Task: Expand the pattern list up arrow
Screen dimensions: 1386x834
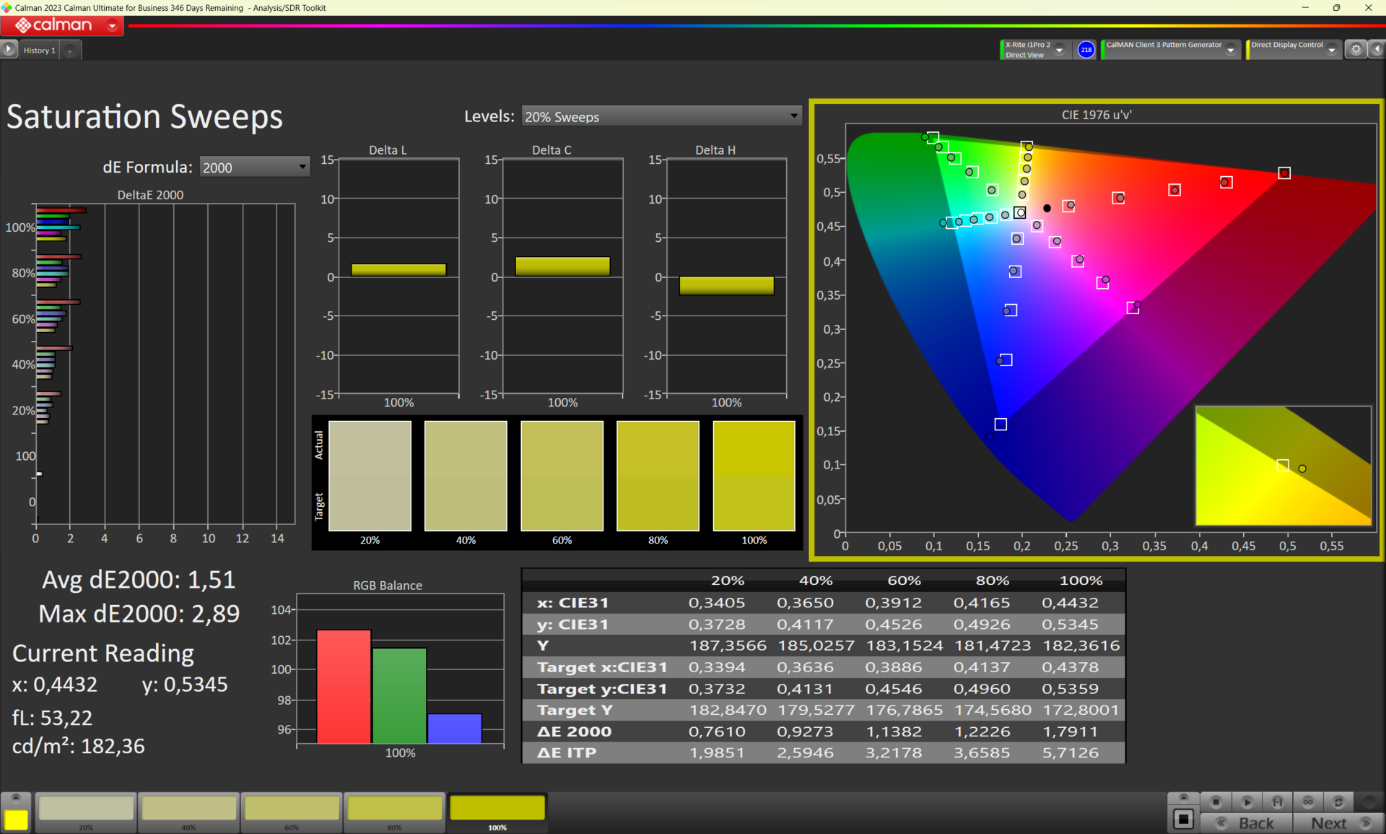Action: click(x=16, y=797)
